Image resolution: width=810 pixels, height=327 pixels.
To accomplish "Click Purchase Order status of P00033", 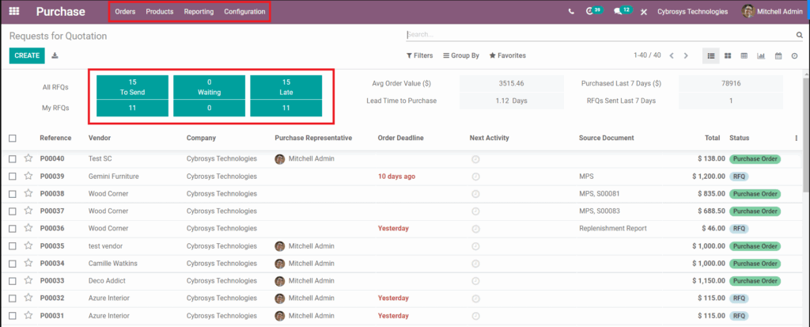I will (755, 281).
